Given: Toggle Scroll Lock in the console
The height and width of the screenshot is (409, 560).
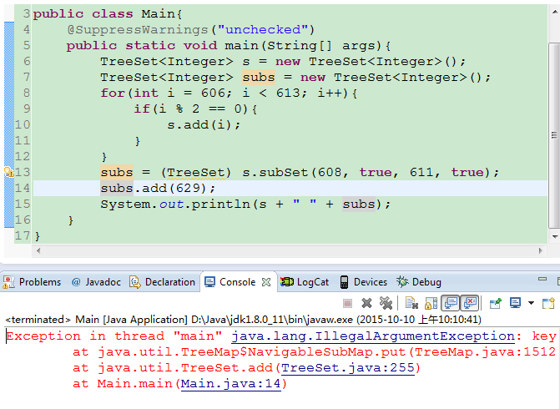Looking at the screenshot, I should click(x=431, y=303).
